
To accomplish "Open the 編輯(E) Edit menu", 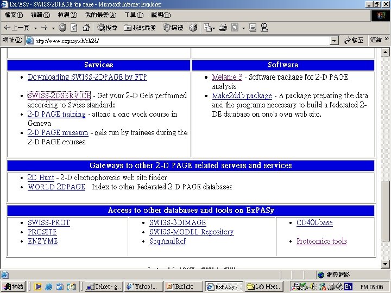I will pyautogui.click(x=40, y=15).
